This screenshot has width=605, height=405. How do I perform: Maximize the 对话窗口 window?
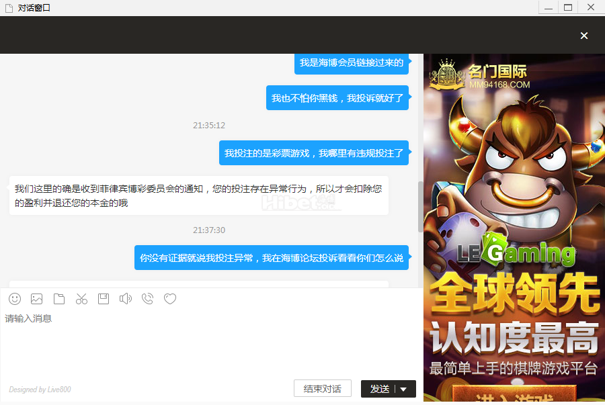568,7
